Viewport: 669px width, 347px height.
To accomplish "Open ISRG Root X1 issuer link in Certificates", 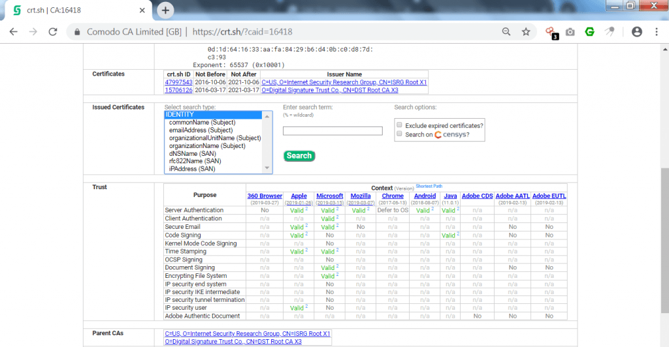I will tap(344, 82).
